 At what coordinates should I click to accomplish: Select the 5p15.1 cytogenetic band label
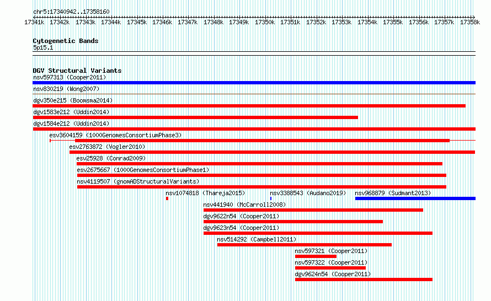pyautogui.click(x=43, y=47)
